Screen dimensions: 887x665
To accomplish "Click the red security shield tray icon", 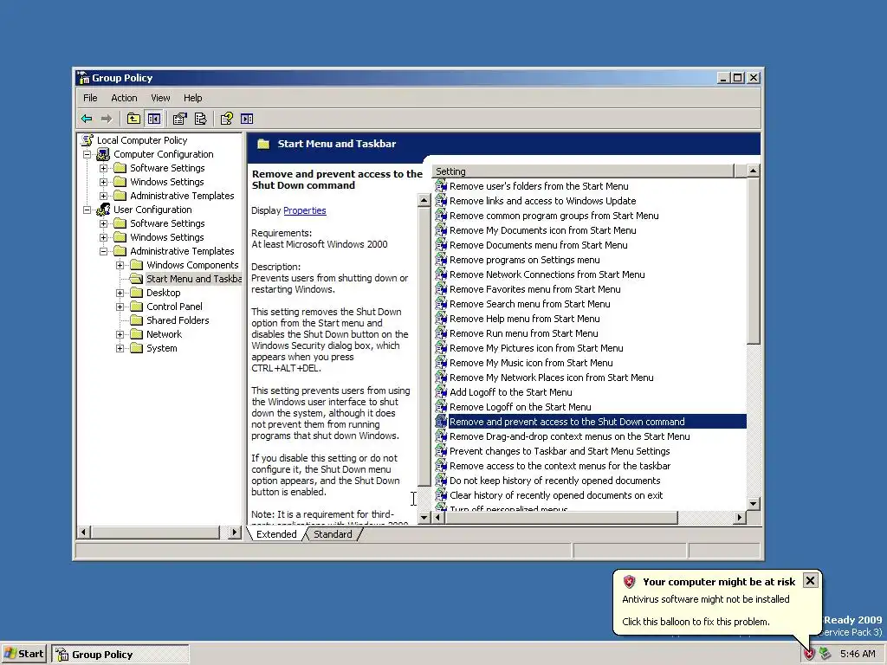I will (x=809, y=655).
